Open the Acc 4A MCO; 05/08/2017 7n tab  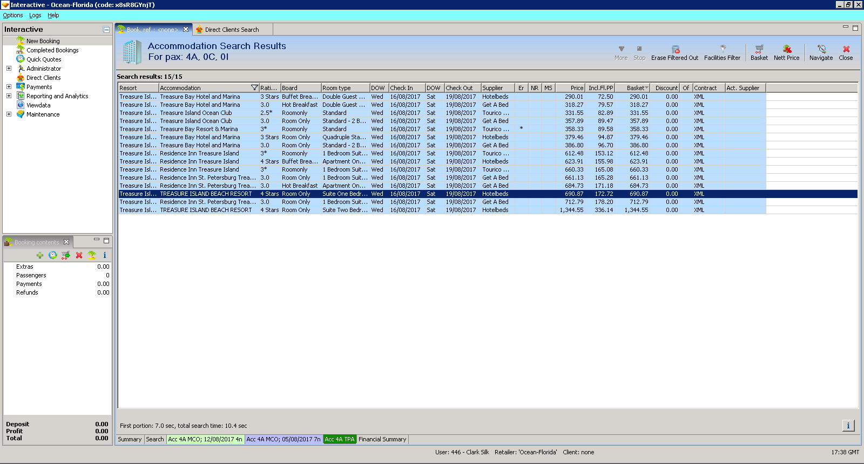tap(283, 439)
